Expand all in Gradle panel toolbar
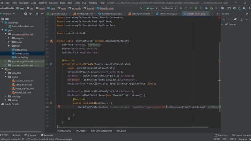This screenshot has height=141, width=251. pyautogui.click(x=242, y=19)
